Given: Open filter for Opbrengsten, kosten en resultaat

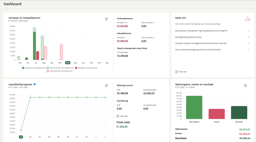Looking at the screenshot, I should (x=245, y=86).
